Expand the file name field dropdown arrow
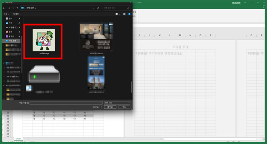 pyautogui.click(x=101, y=103)
